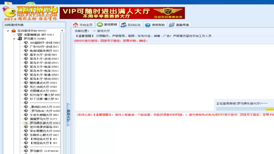Select 【待冠名大厅】(2) room

click(43, 139)
